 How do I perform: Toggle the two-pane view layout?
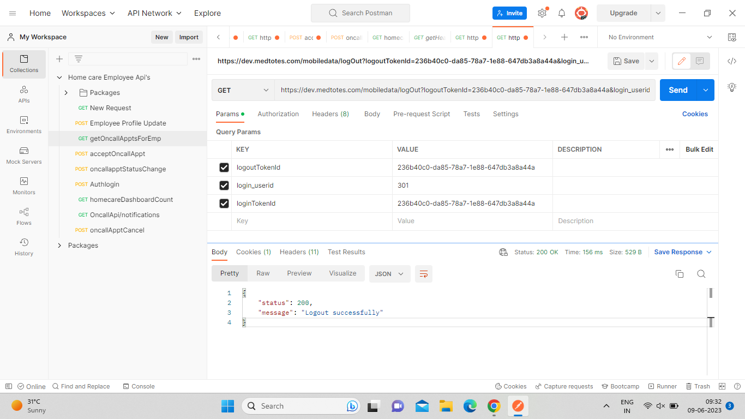pos(722,386)
